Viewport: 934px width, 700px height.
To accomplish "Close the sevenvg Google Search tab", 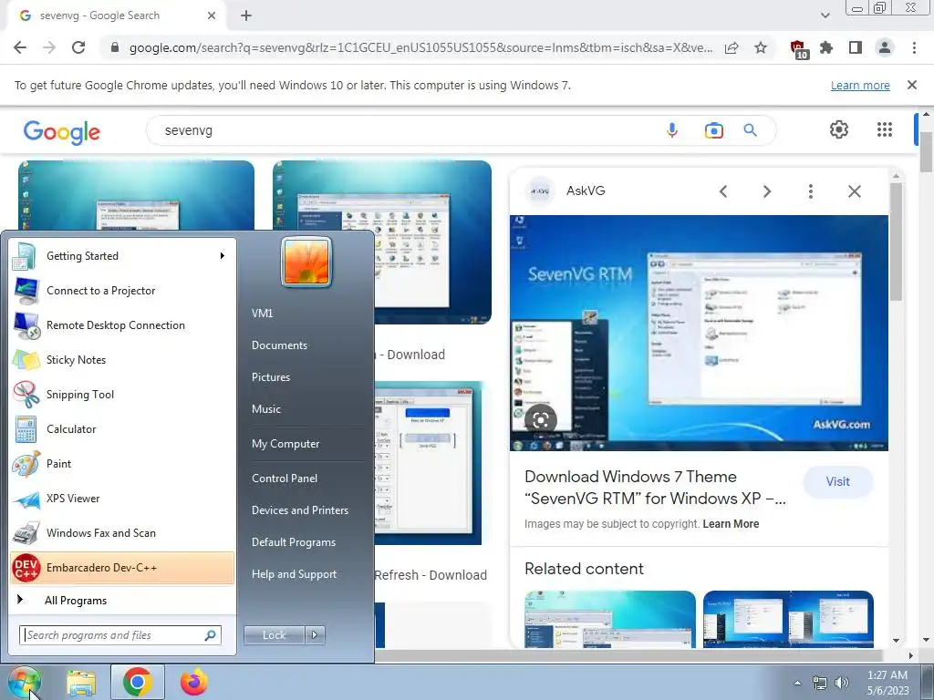I will (212, 15).
